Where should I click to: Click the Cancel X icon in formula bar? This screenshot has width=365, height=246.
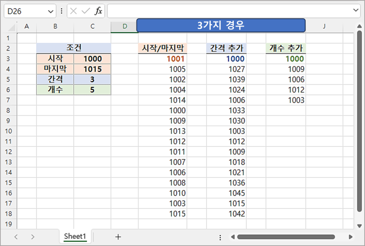pyautogui.click(x=74, y=11)
